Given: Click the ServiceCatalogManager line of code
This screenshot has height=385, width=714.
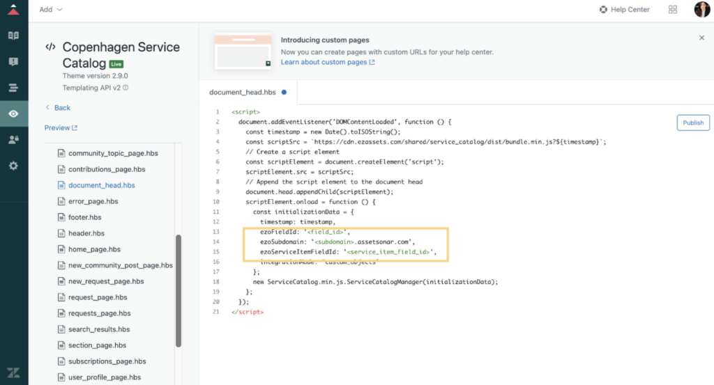Looking at the screenshot, I should point(375,282).
